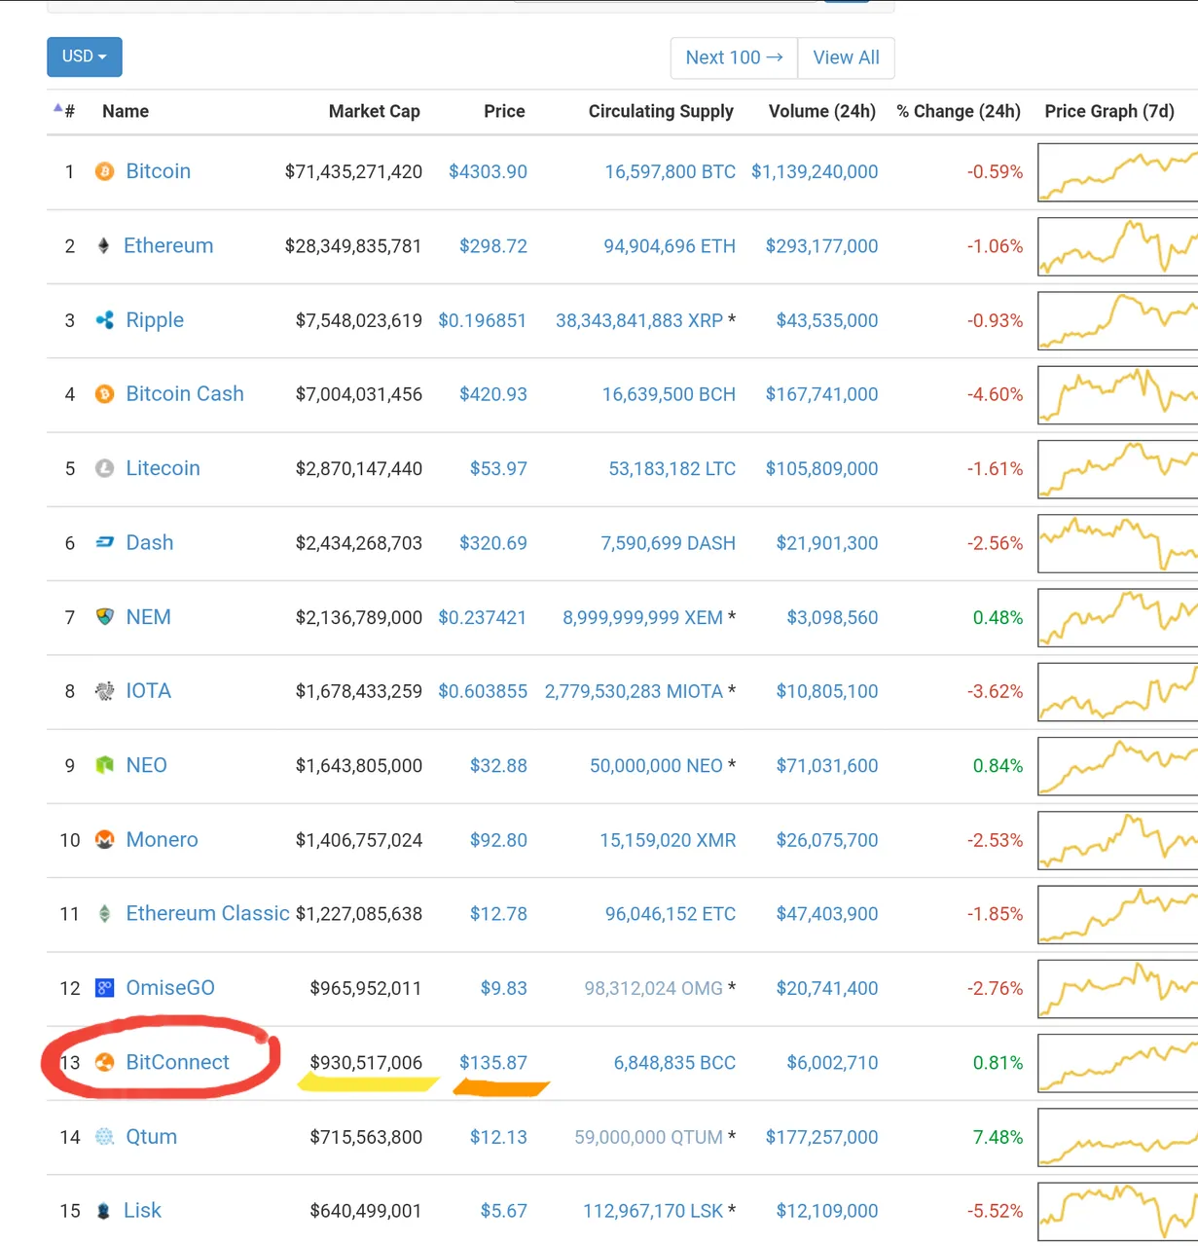Click the Litecoin logo icon
Image resolution: width=1198 pixels, height=1246 pixels.
[104, 468]
